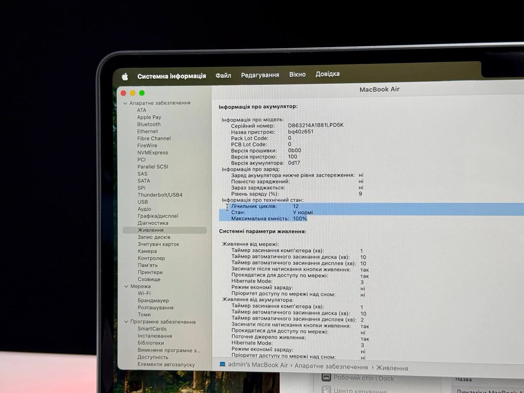Select Сховище in the sidebar

[149, 279]
